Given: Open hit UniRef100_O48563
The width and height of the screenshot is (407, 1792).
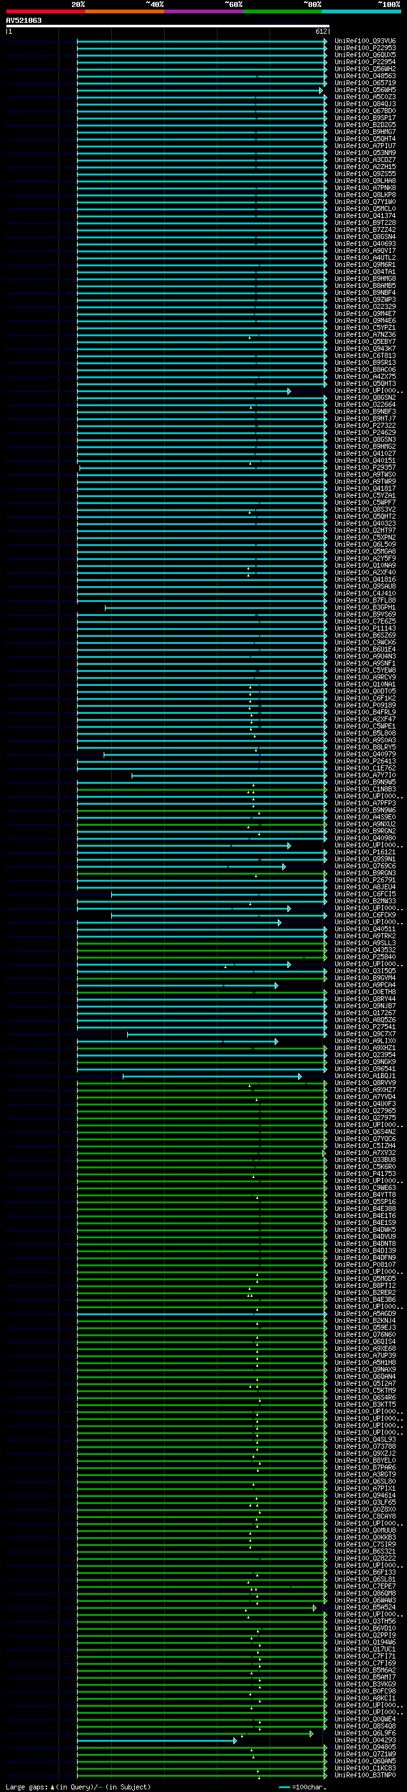Looking at the screenshot, I should click(364, 76).
